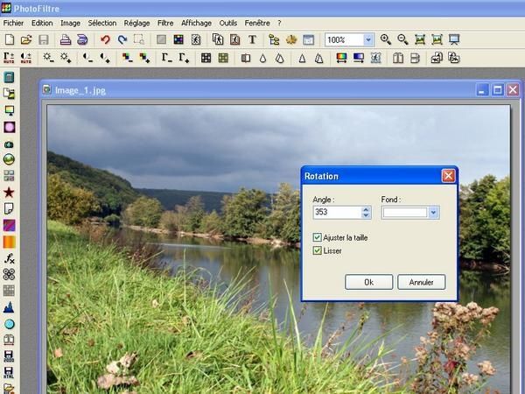Open the Fichier menu
This screenshot has width=525, height=394.
tap(13, 23)
